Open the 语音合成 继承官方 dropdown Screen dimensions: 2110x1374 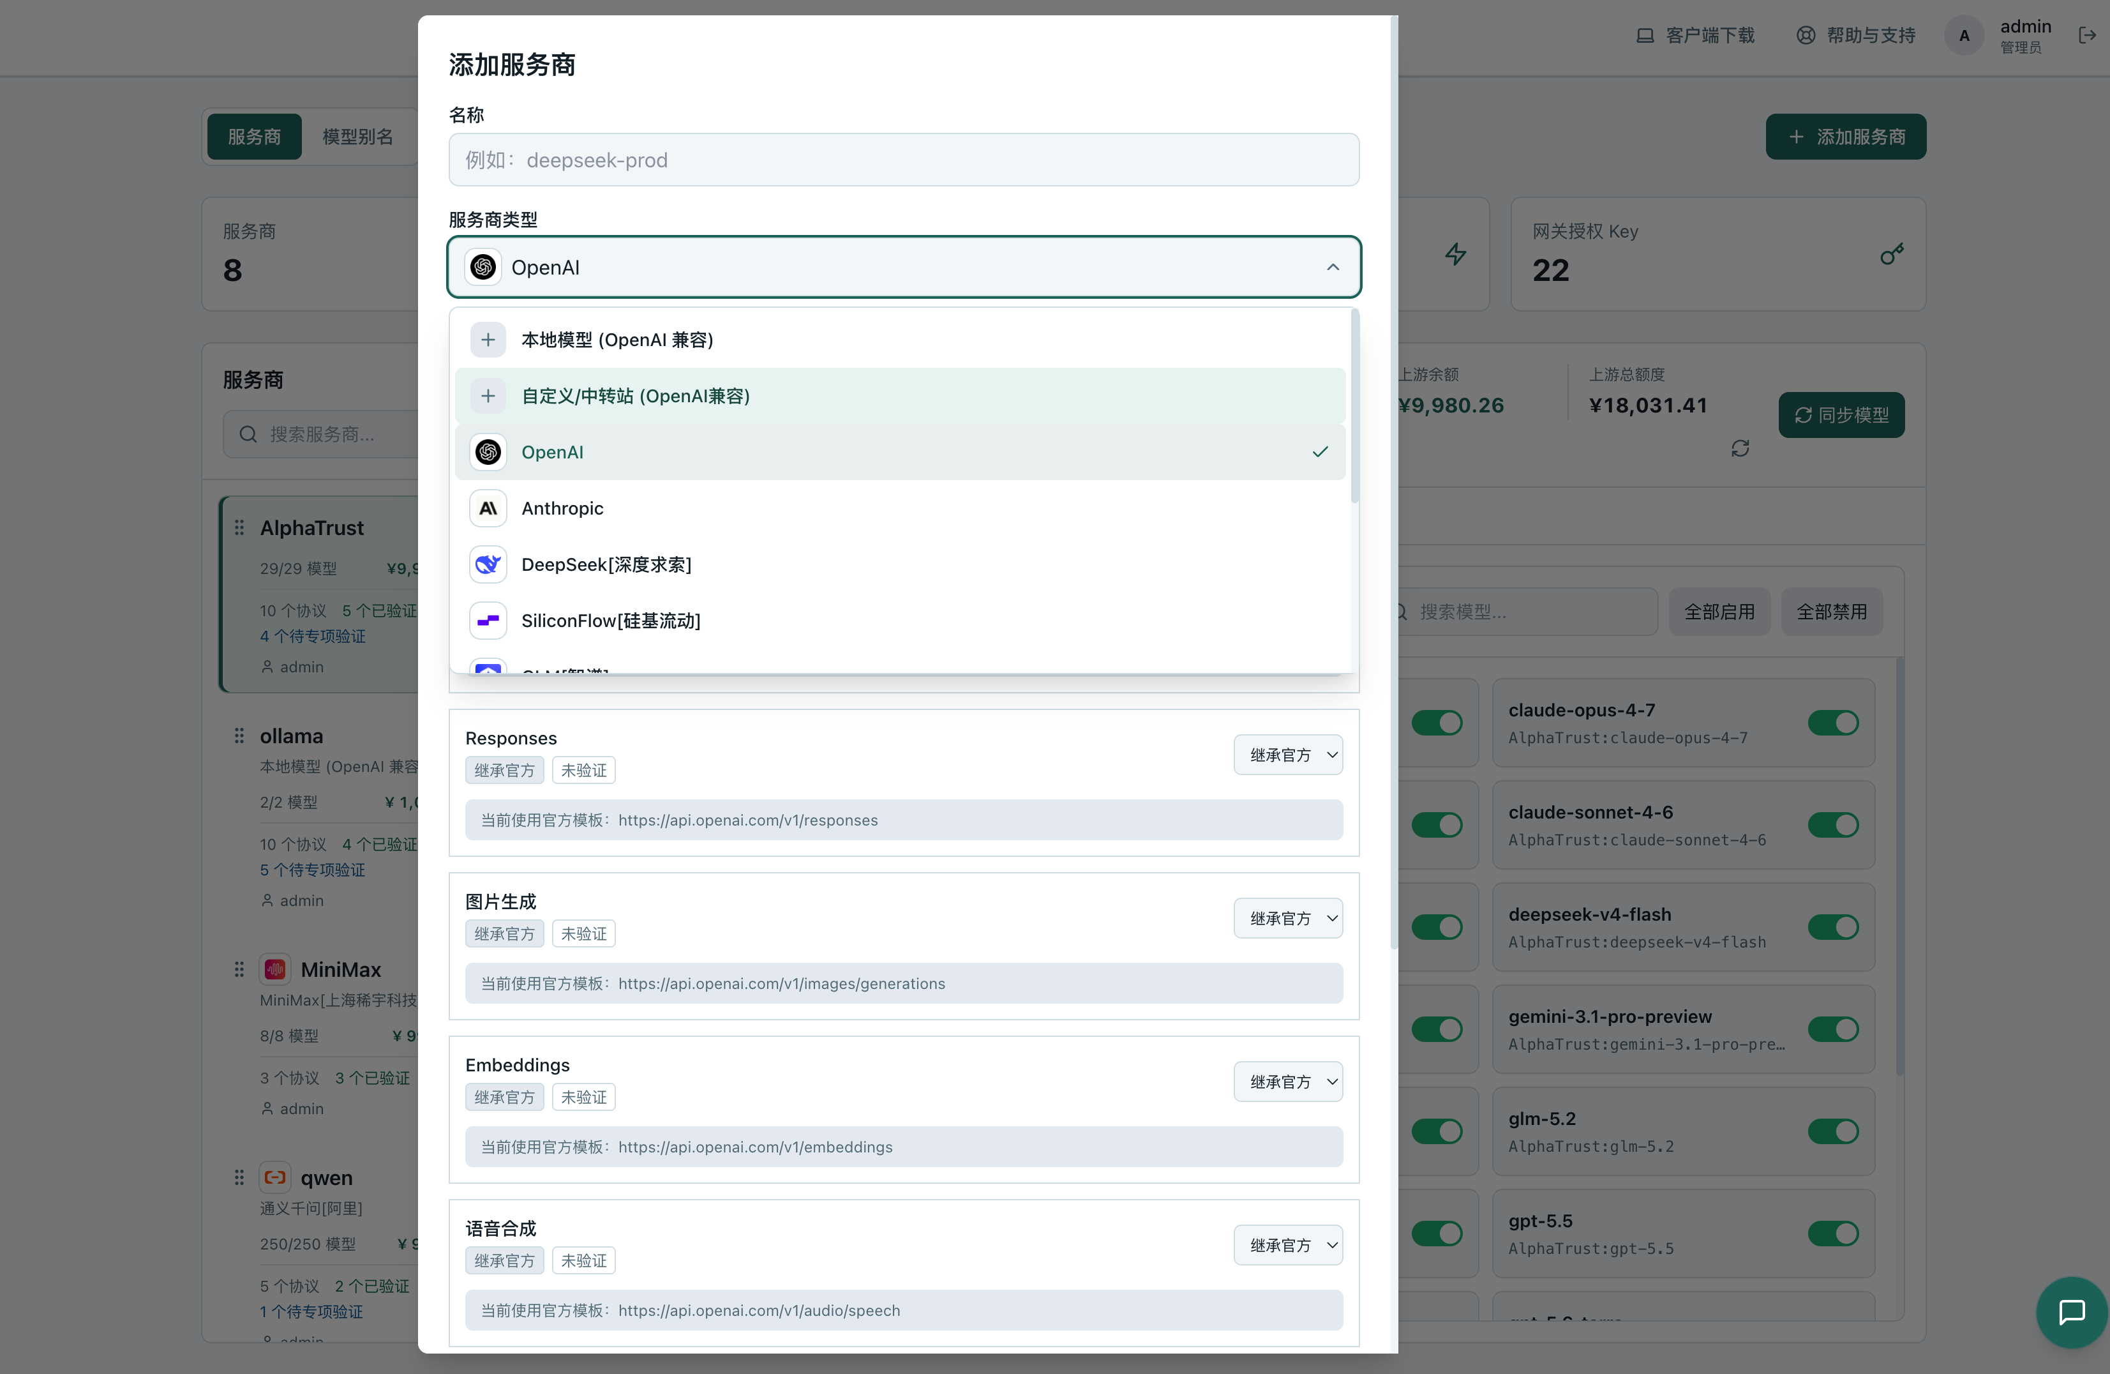point(1288,1244)
